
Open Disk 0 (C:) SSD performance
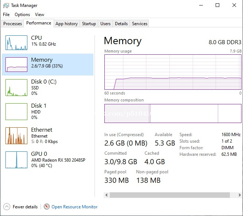[44, 88]
